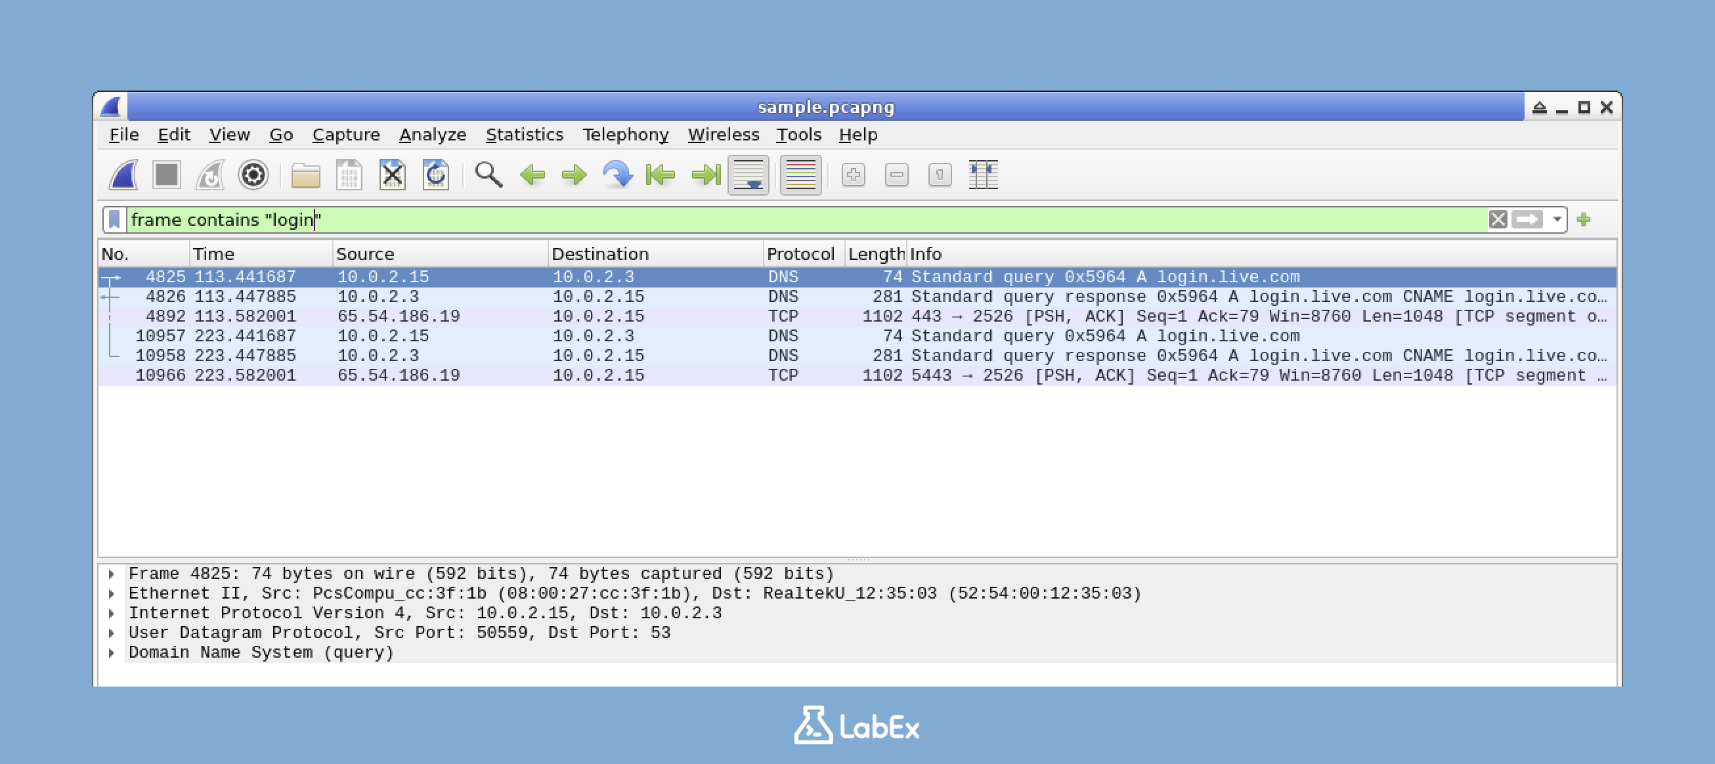Open the Find Packet search tool
Viewport: 1715px width, 764px height.
pos(488,175)
